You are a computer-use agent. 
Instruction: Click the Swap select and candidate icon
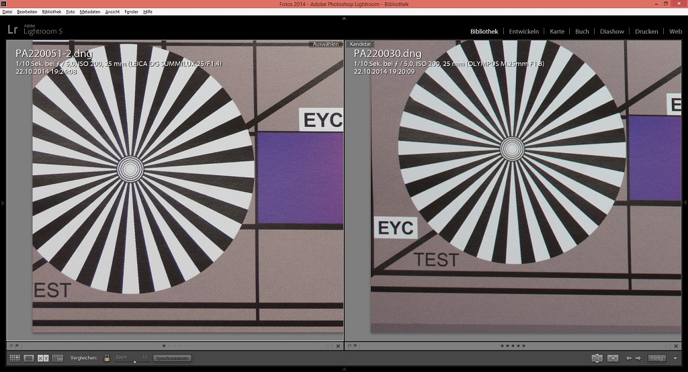pos(597,358)
